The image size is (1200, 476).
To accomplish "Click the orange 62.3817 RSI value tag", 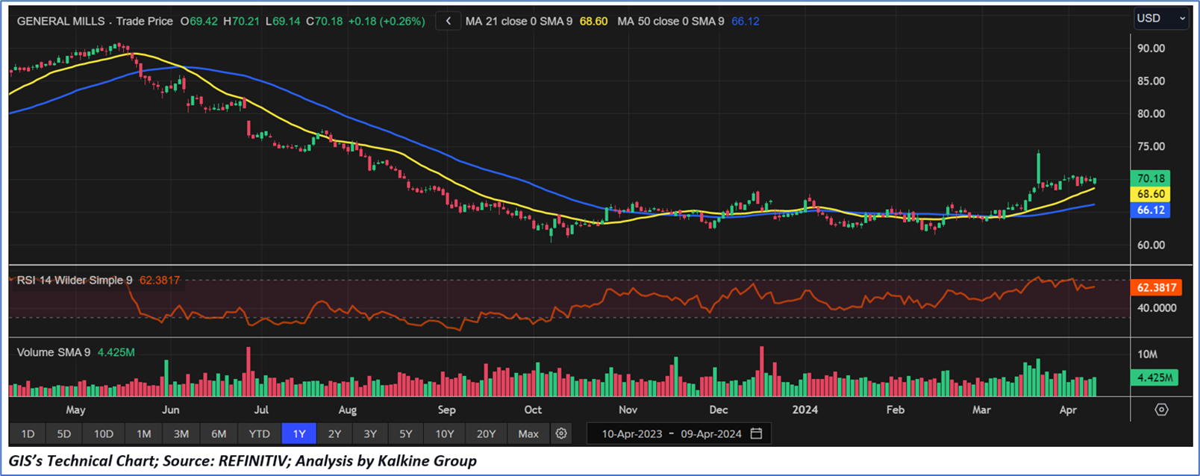I will tap(1157, 287).
